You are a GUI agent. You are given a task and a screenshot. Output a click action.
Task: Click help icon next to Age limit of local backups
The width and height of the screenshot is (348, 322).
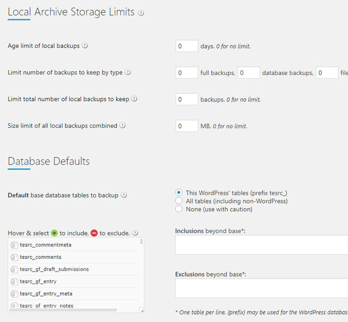point(85,45)
